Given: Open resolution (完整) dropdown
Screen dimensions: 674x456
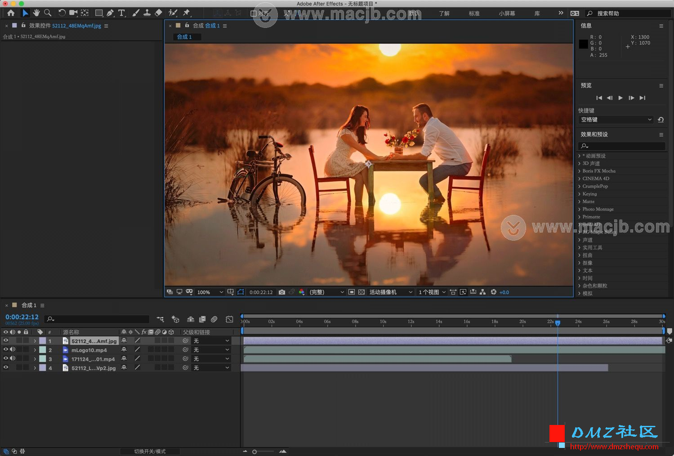Looking at the screenshot, I should click(x=326, y=292).
